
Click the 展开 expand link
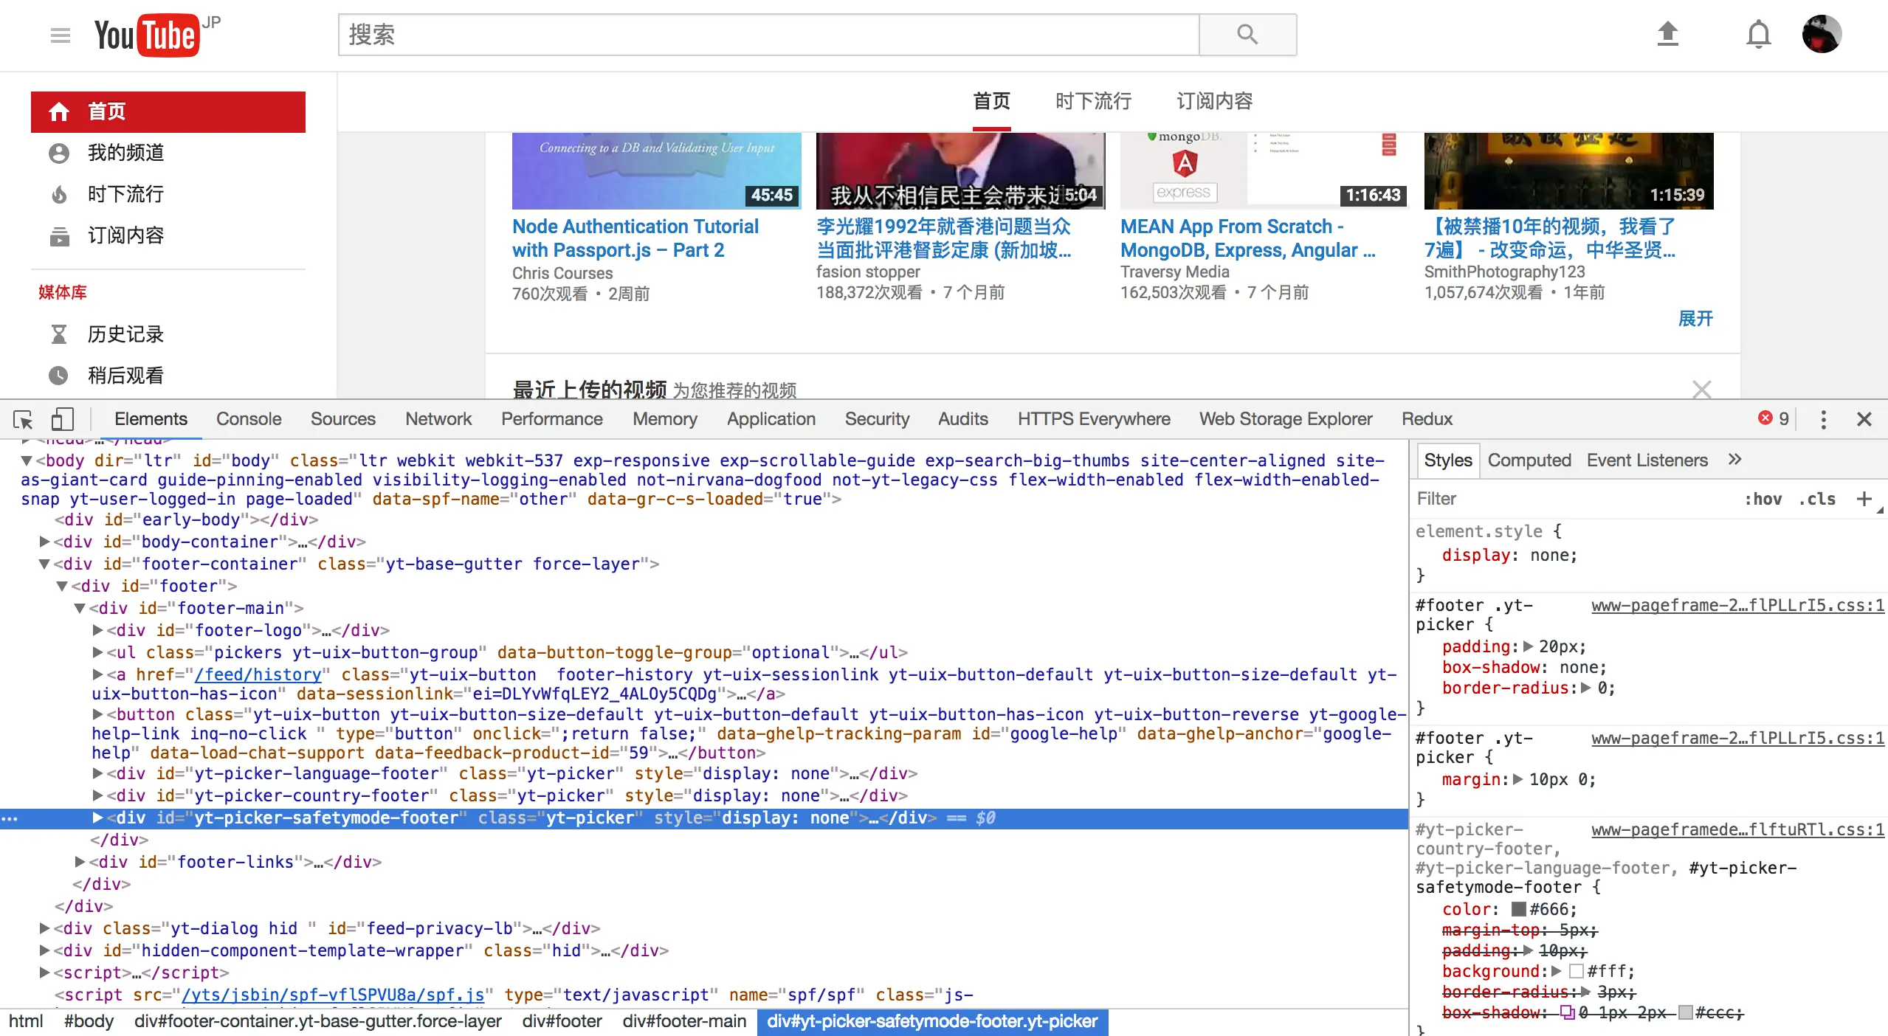1695,319
